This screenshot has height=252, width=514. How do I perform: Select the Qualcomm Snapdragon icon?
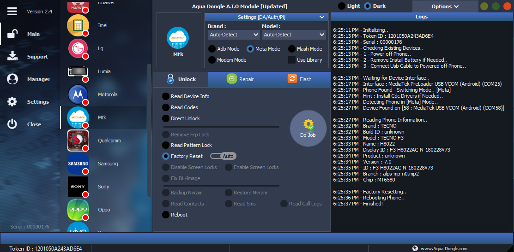coord(78,141)
